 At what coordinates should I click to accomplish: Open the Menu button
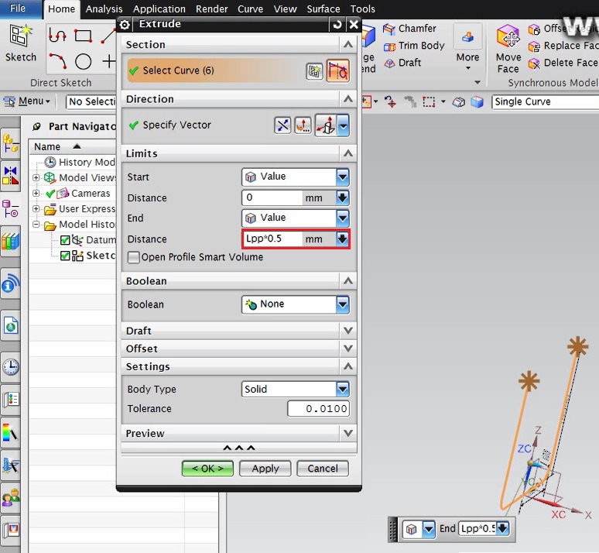click(27, 101)
